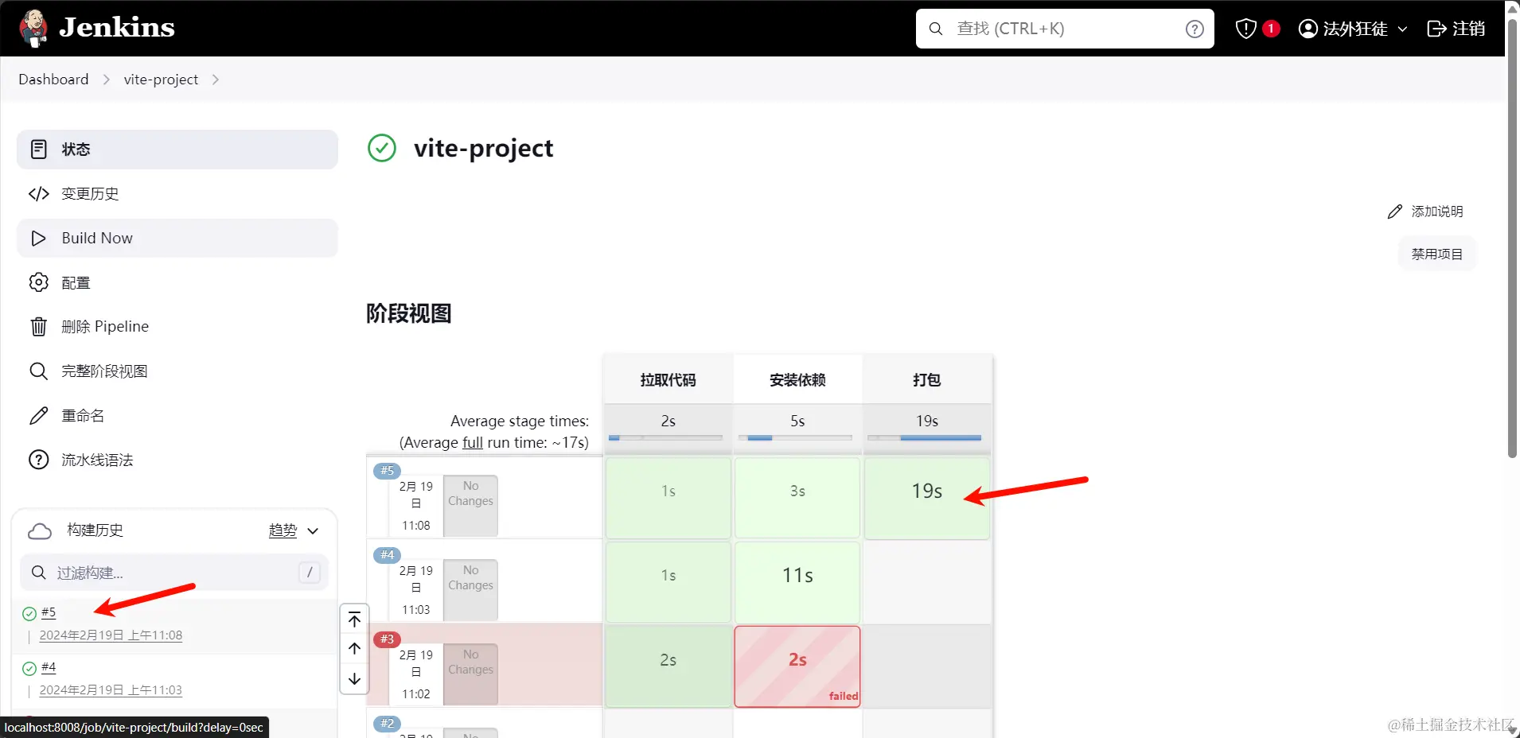Click inside the 查找 search box
1520x738 pixels.
tap(1065, 29)
